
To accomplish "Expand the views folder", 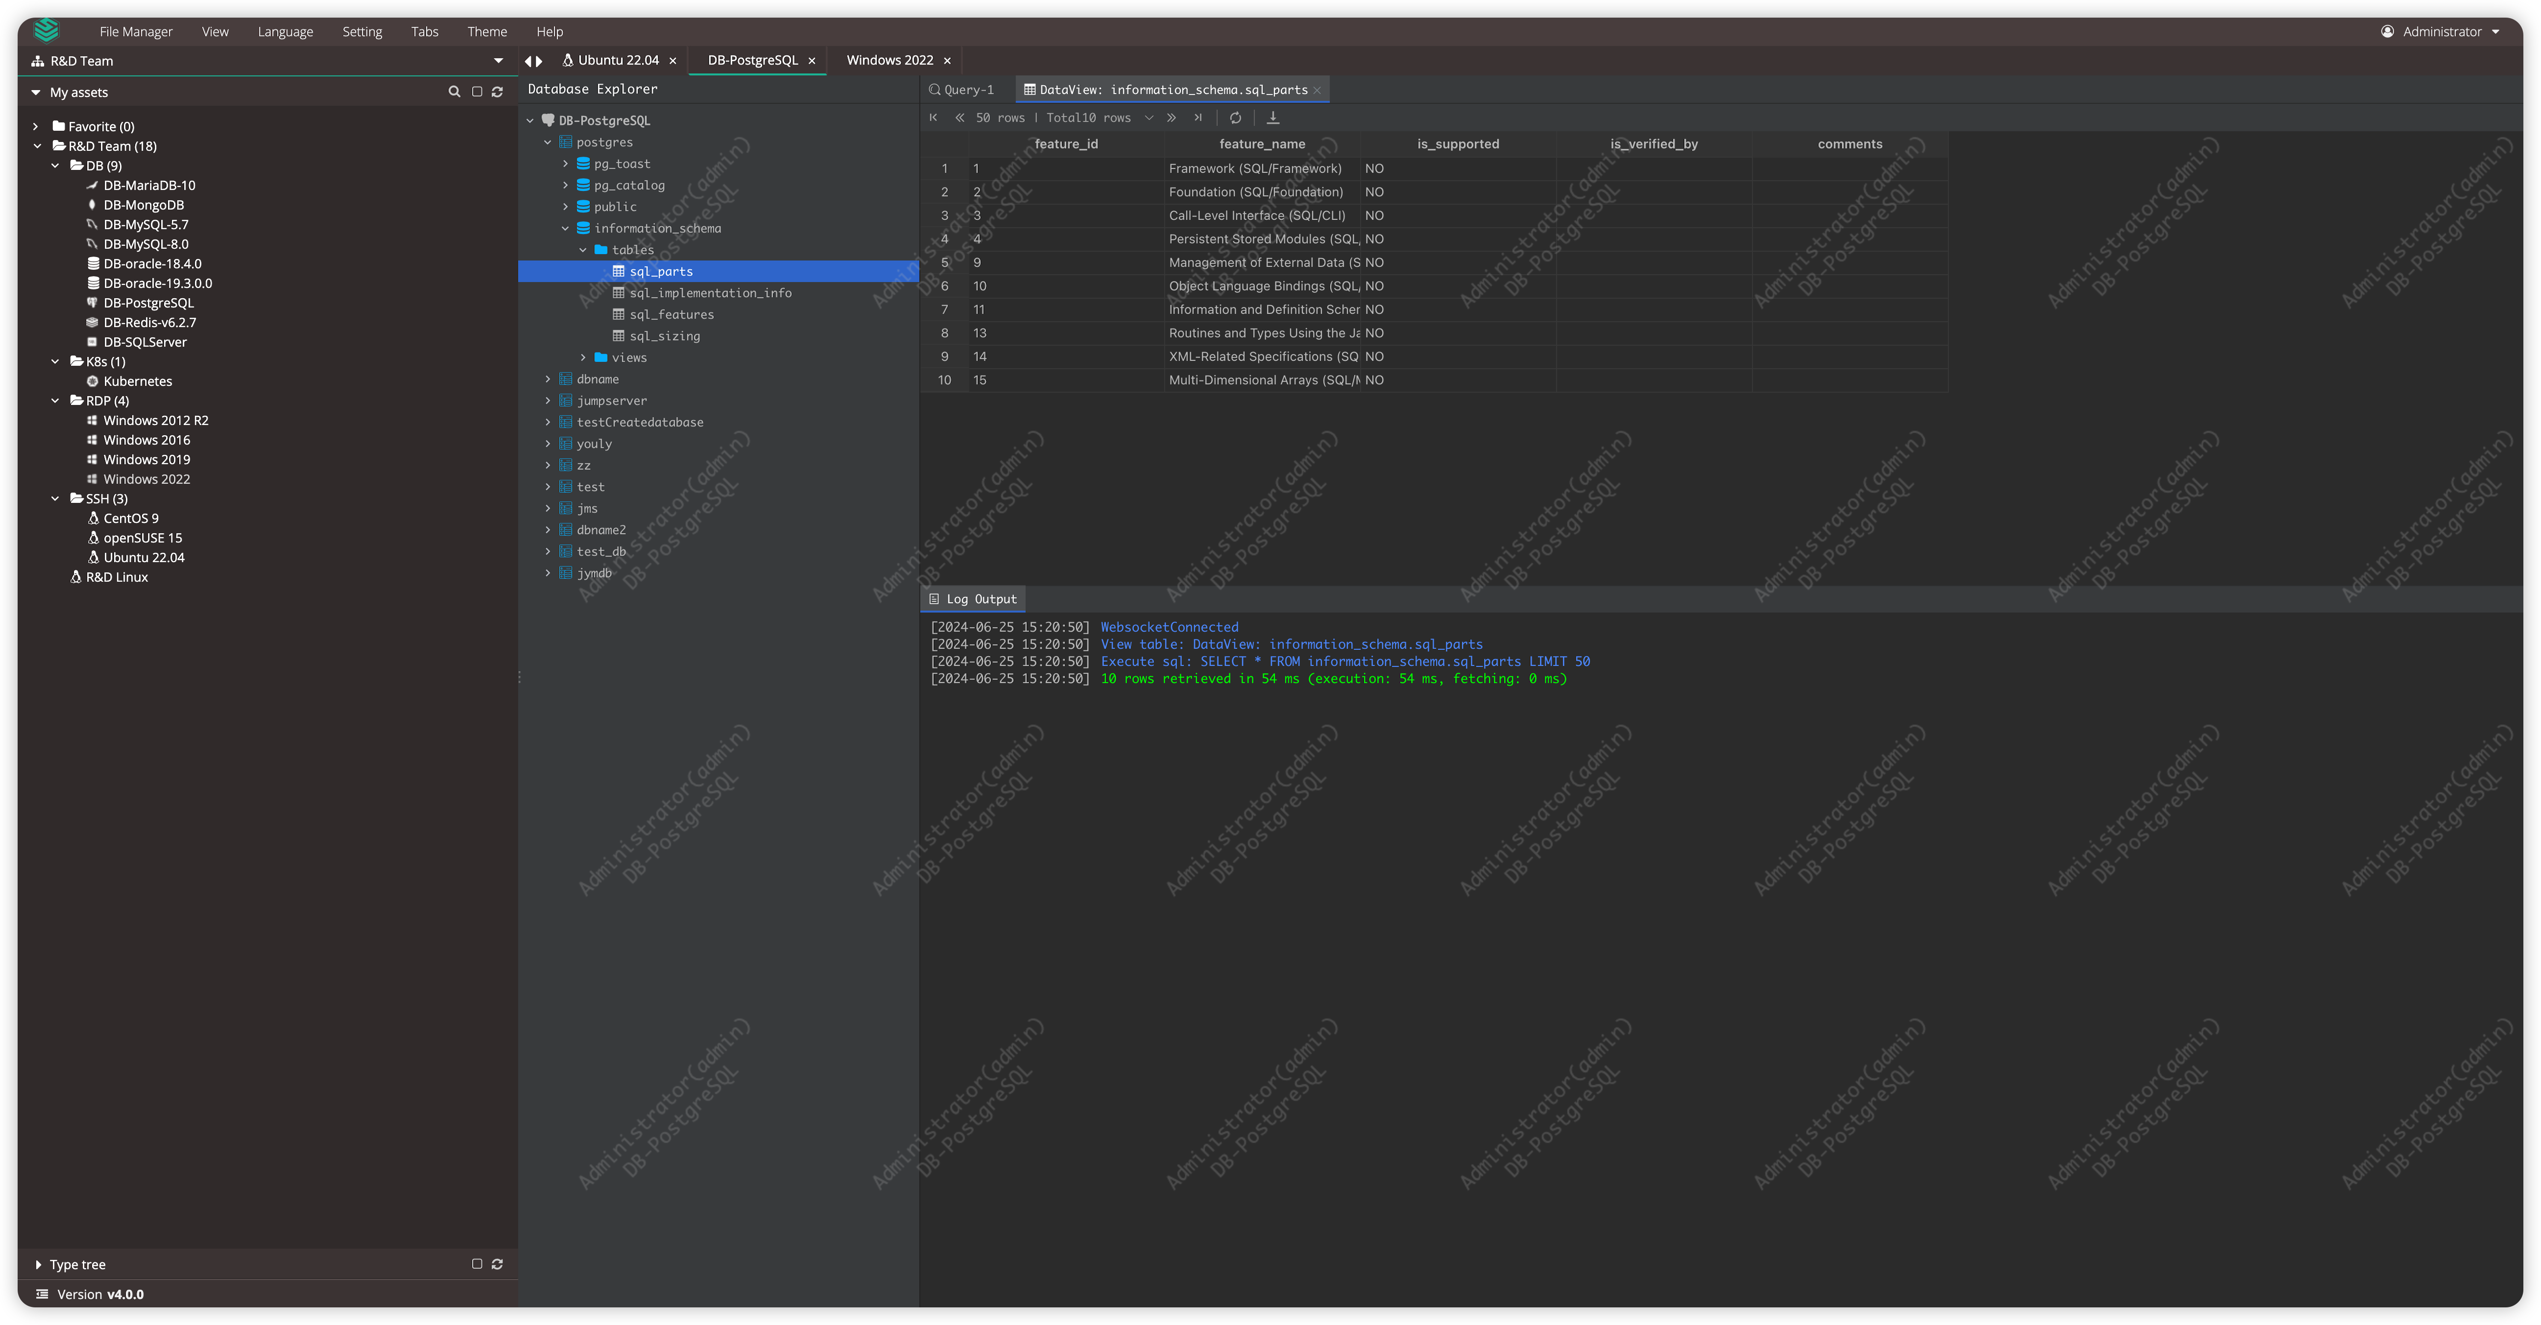I will tap(583, 358).
